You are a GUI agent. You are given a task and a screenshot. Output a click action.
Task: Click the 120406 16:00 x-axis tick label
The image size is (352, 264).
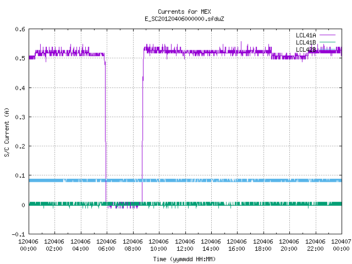click(x=237, y=245)
